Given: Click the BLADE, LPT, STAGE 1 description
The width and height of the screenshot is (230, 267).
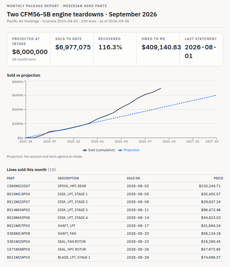Looking at the screenshot, I should 74,257.
